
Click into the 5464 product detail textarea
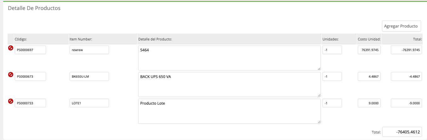pyautogui.click(x=230, y=58)
